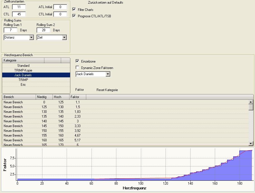
Task: Select the zone row with factor 4,67
Action: tap(125, 135)
